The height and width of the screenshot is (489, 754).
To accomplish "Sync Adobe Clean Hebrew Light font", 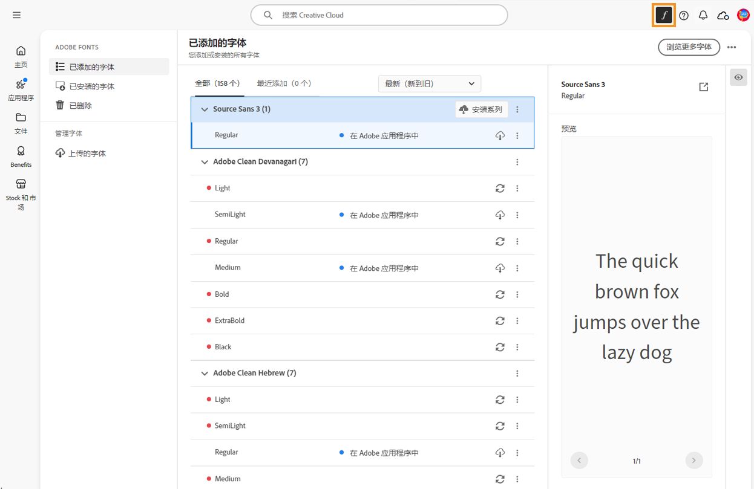I will click(x=500, y=400).
